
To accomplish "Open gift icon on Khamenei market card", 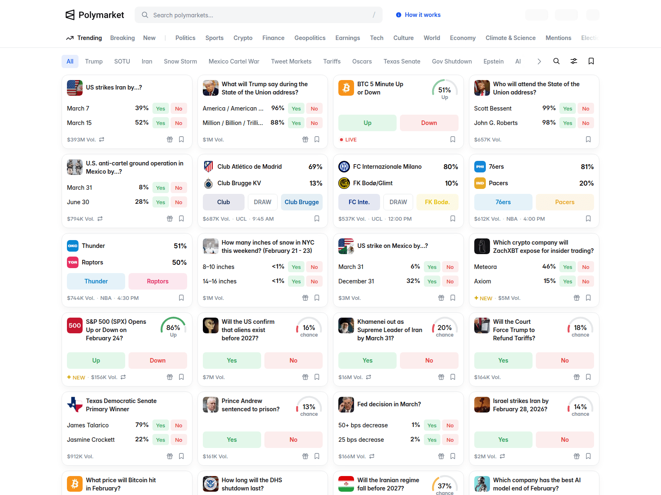I will [x=441, y=377].
